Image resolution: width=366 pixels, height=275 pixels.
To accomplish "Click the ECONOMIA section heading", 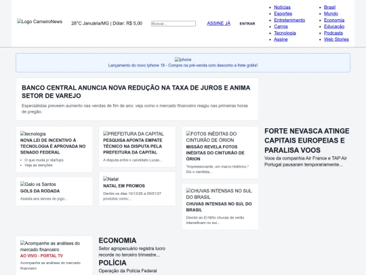I will pos(117,240).
